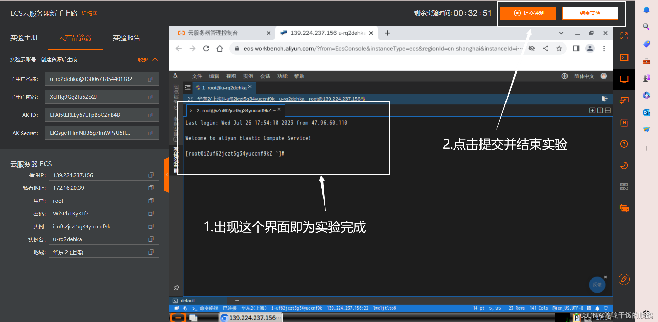The image size is (658, 322).
Task: Collapse the account section with 收起
Action: tap(148, 60)
